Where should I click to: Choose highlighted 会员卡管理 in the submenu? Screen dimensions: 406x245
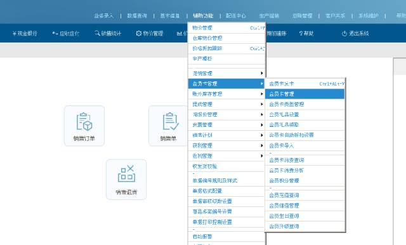coord(305,94)
